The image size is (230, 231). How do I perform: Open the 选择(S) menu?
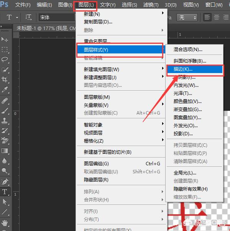click(x=129, y=5)
